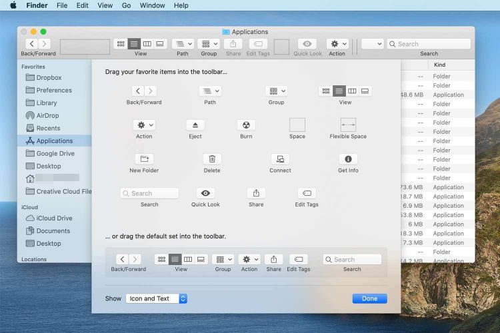Image resolution: width=500 pixels, height=333 pixels.
Task: Expand the Group dropdown in Finder toolbar
Action: 209,44
